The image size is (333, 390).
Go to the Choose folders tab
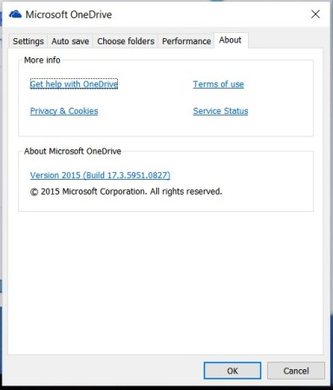pos(126,41)
